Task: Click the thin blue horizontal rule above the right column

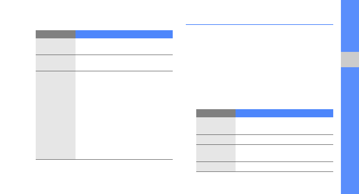Action: [259, 25]
